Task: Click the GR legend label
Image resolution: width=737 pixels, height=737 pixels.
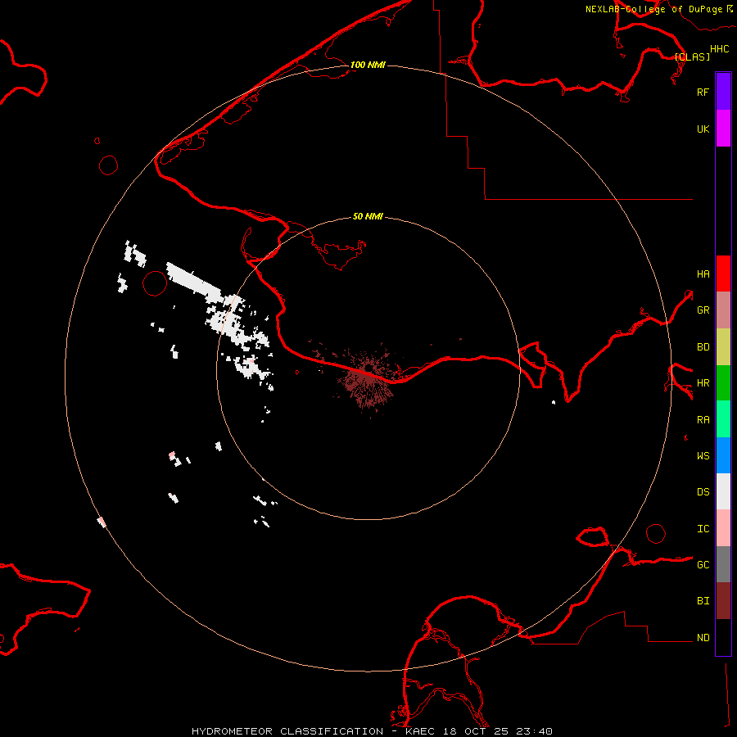Action: tap(703, 310)
